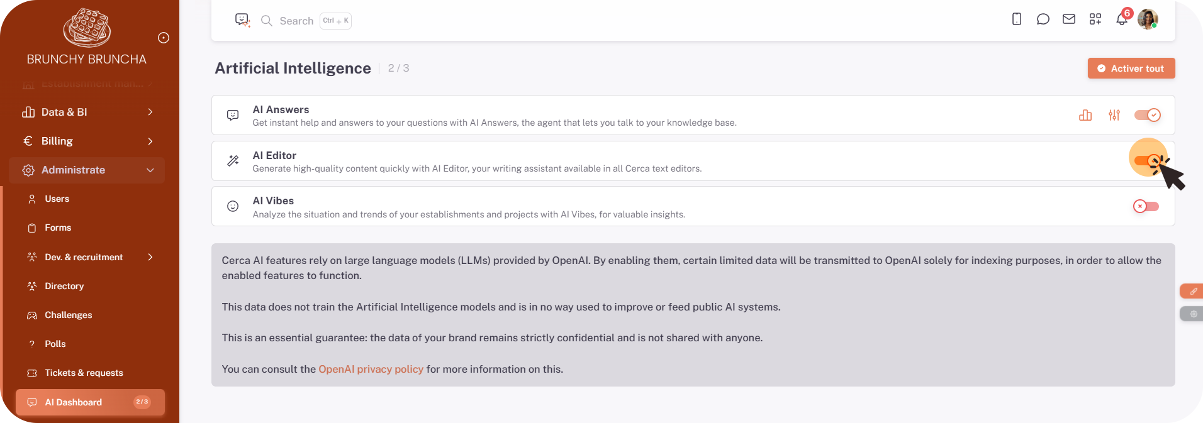This screenshot has height=423, width=1203.
Task: Select Tickets & requests menu item
Action: pos(84,373)
